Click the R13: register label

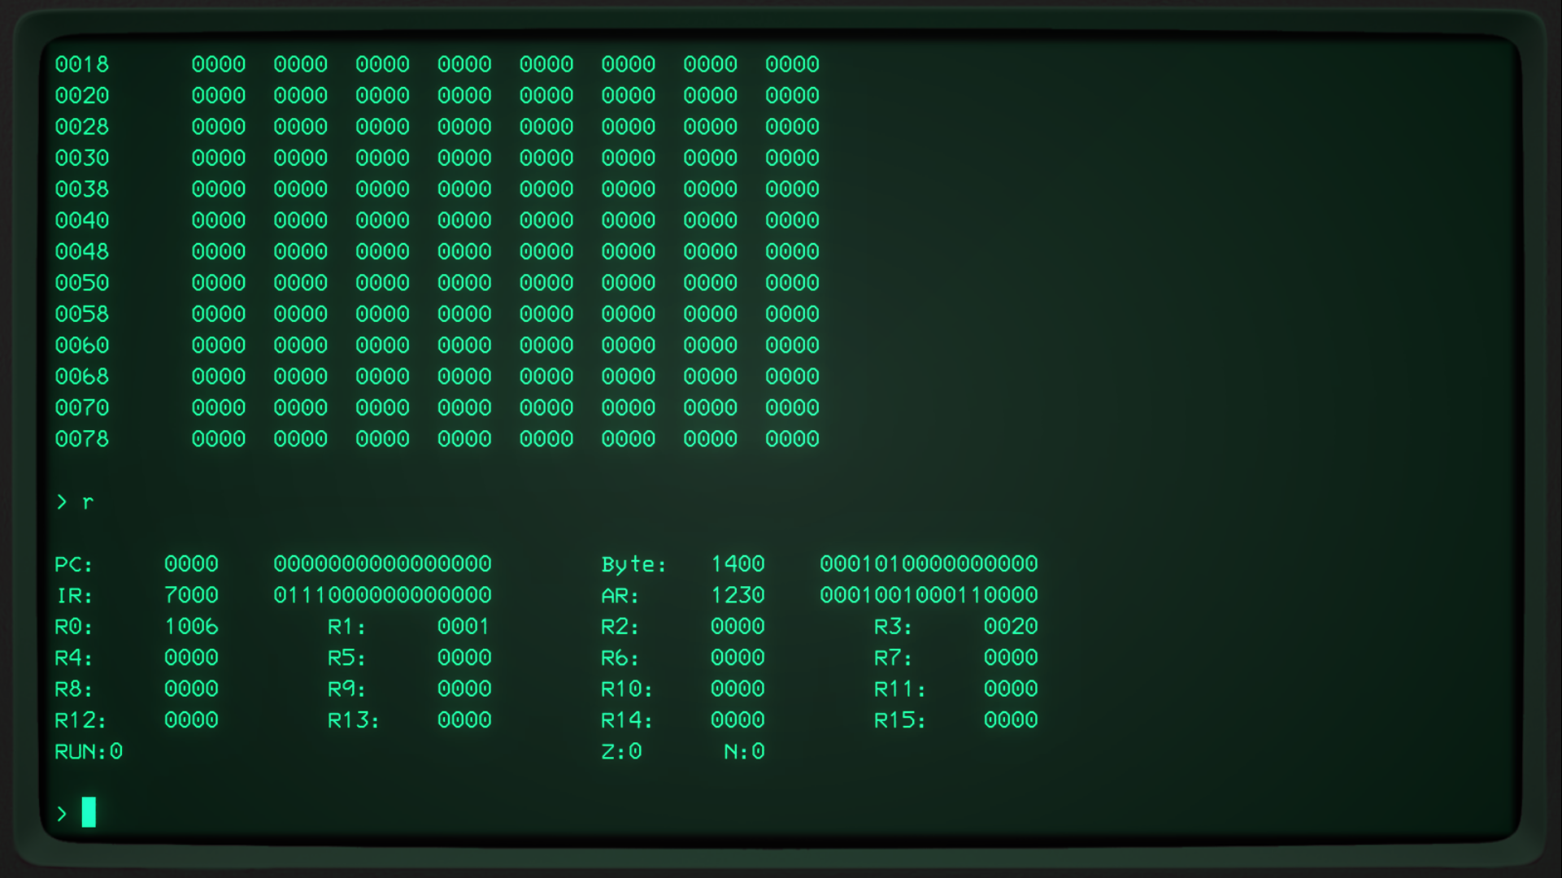[354, 720]
